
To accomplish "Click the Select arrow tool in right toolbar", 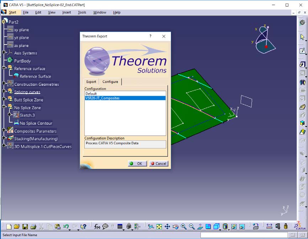I will 302,37.
